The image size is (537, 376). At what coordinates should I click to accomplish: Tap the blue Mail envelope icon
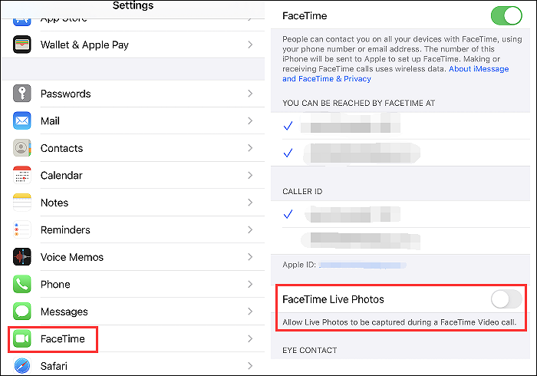coord(22,121)
